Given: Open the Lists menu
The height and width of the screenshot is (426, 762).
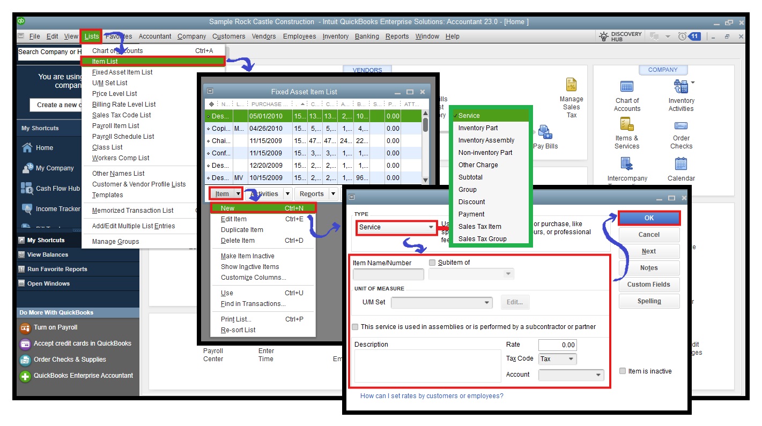Looking at the screenshot, I should coord(91,36).
